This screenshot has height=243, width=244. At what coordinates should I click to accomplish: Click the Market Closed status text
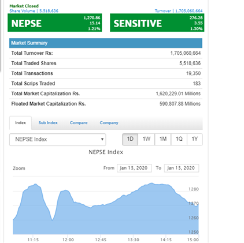coord(24,6)
